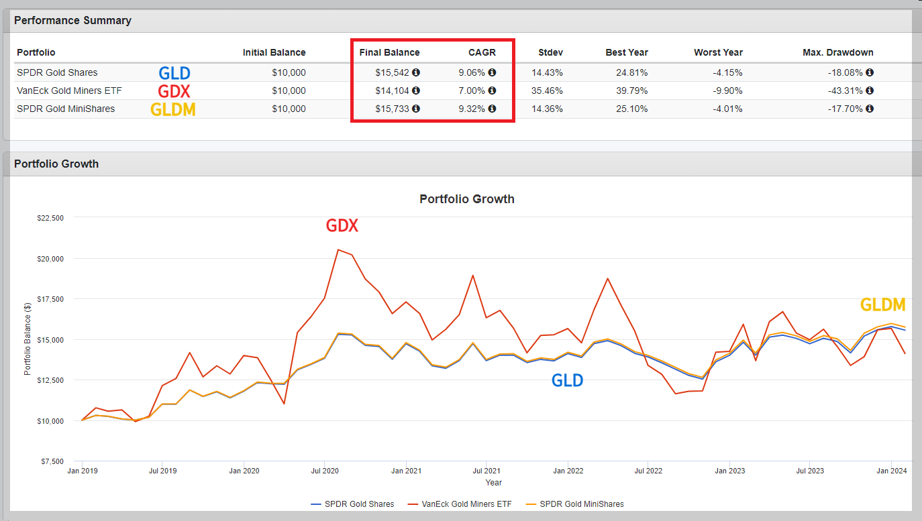922x521 pixels.
Task: Click the SPDR Gold Shares table row name
Action: coord(57,72)
